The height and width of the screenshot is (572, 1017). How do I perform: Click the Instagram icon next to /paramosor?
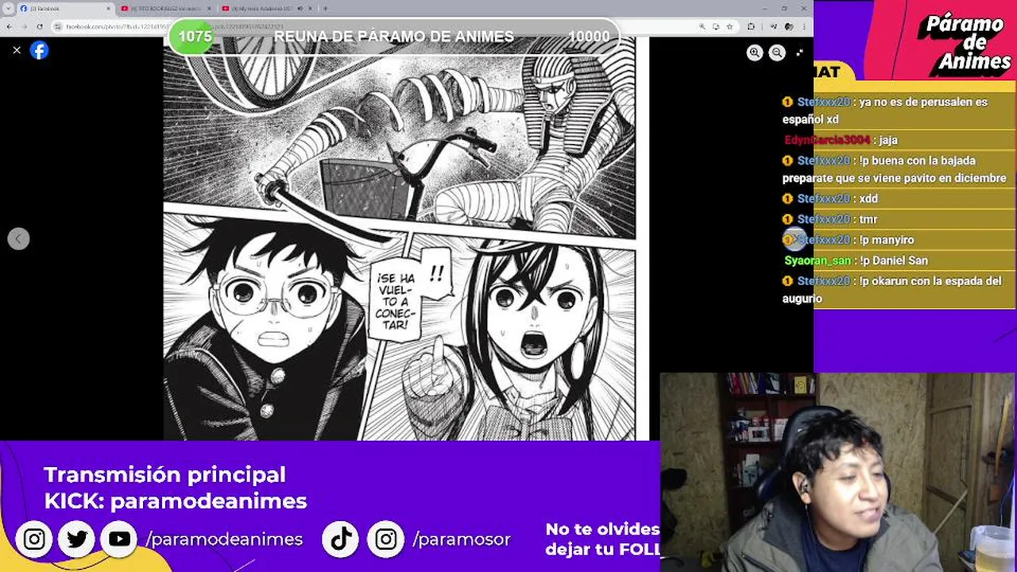[385, 539]
